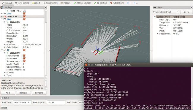193x110 pixels.
Task: Select the Map Topic value /map
Action: point(25,25)
